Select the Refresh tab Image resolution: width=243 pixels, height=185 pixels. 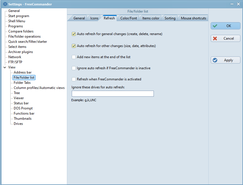coord(109,18)
